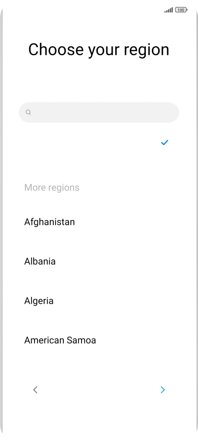Viewport: 198px width, 442px height.
Task: Tap the Algeria list entry text
Action: 39,301
